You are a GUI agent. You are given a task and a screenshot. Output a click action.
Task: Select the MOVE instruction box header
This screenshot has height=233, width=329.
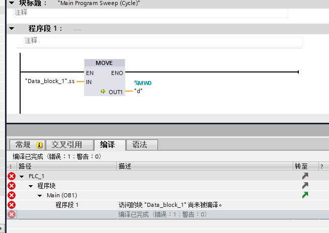coord(105,63)
